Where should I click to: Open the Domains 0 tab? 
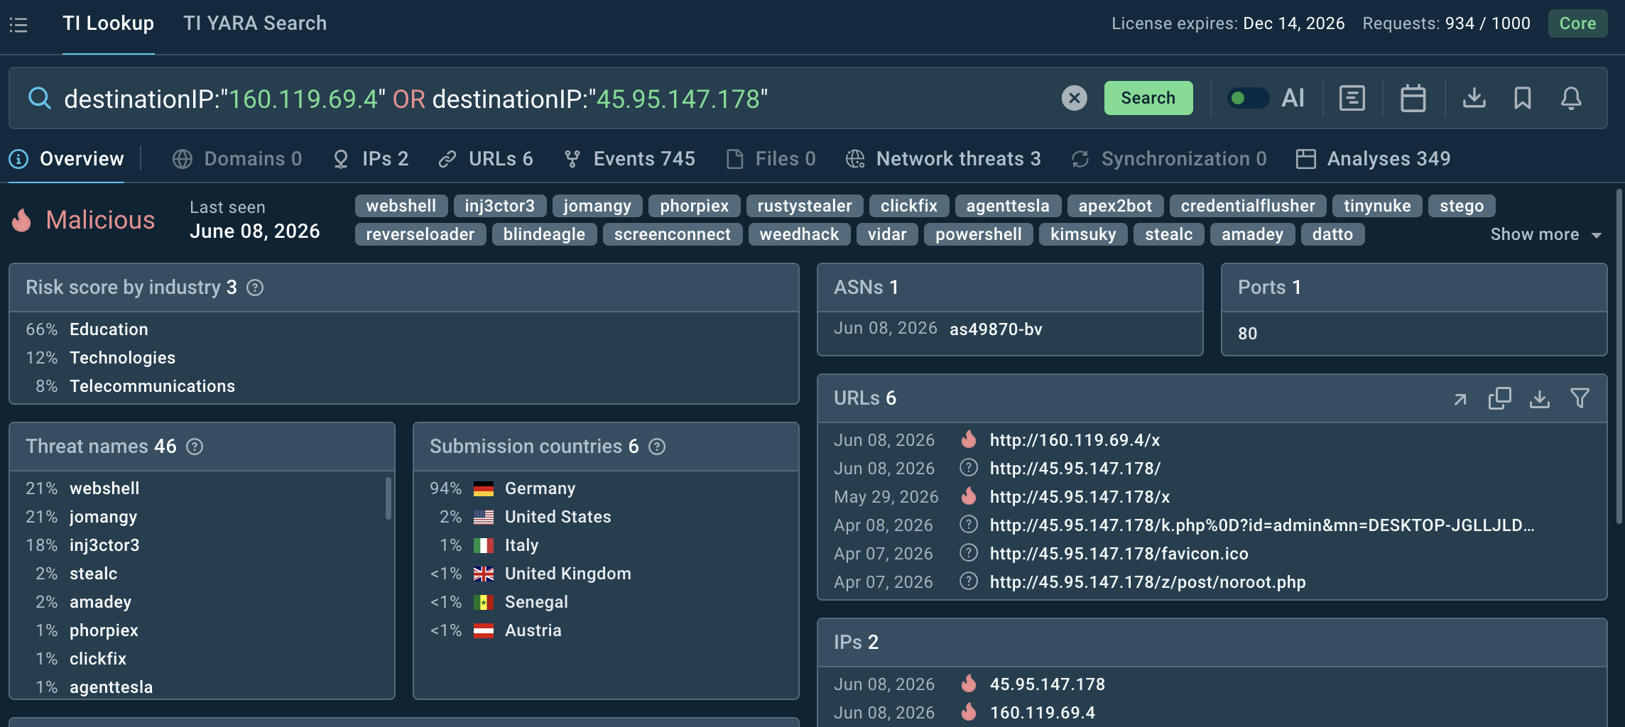(x=237, y=159)
